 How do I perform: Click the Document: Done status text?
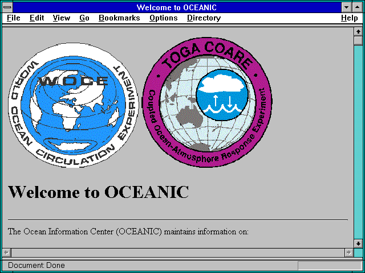(x=36, y=265)
